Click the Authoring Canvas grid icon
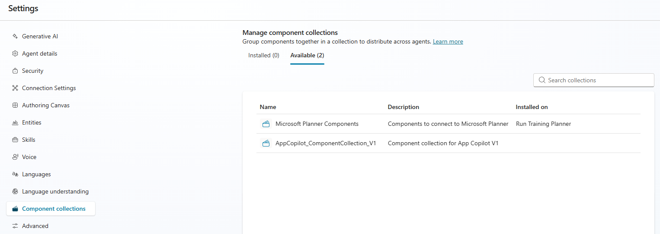This screenshot has height=234, width=660. click(x=15, y=106)
